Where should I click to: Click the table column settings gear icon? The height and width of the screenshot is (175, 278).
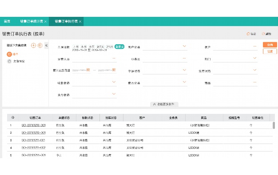(12, 117)
